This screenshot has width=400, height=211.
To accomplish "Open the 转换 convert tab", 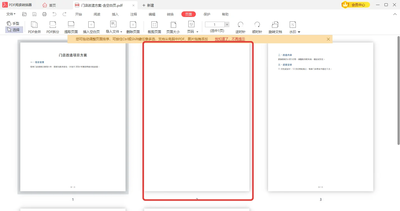I will click(170, 14).
